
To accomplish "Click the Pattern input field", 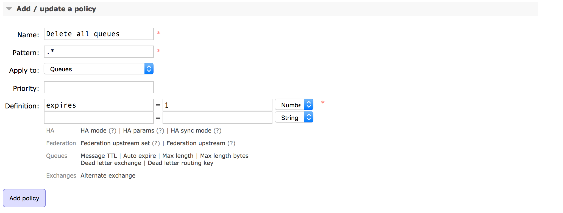I will (x=99, y=52).
